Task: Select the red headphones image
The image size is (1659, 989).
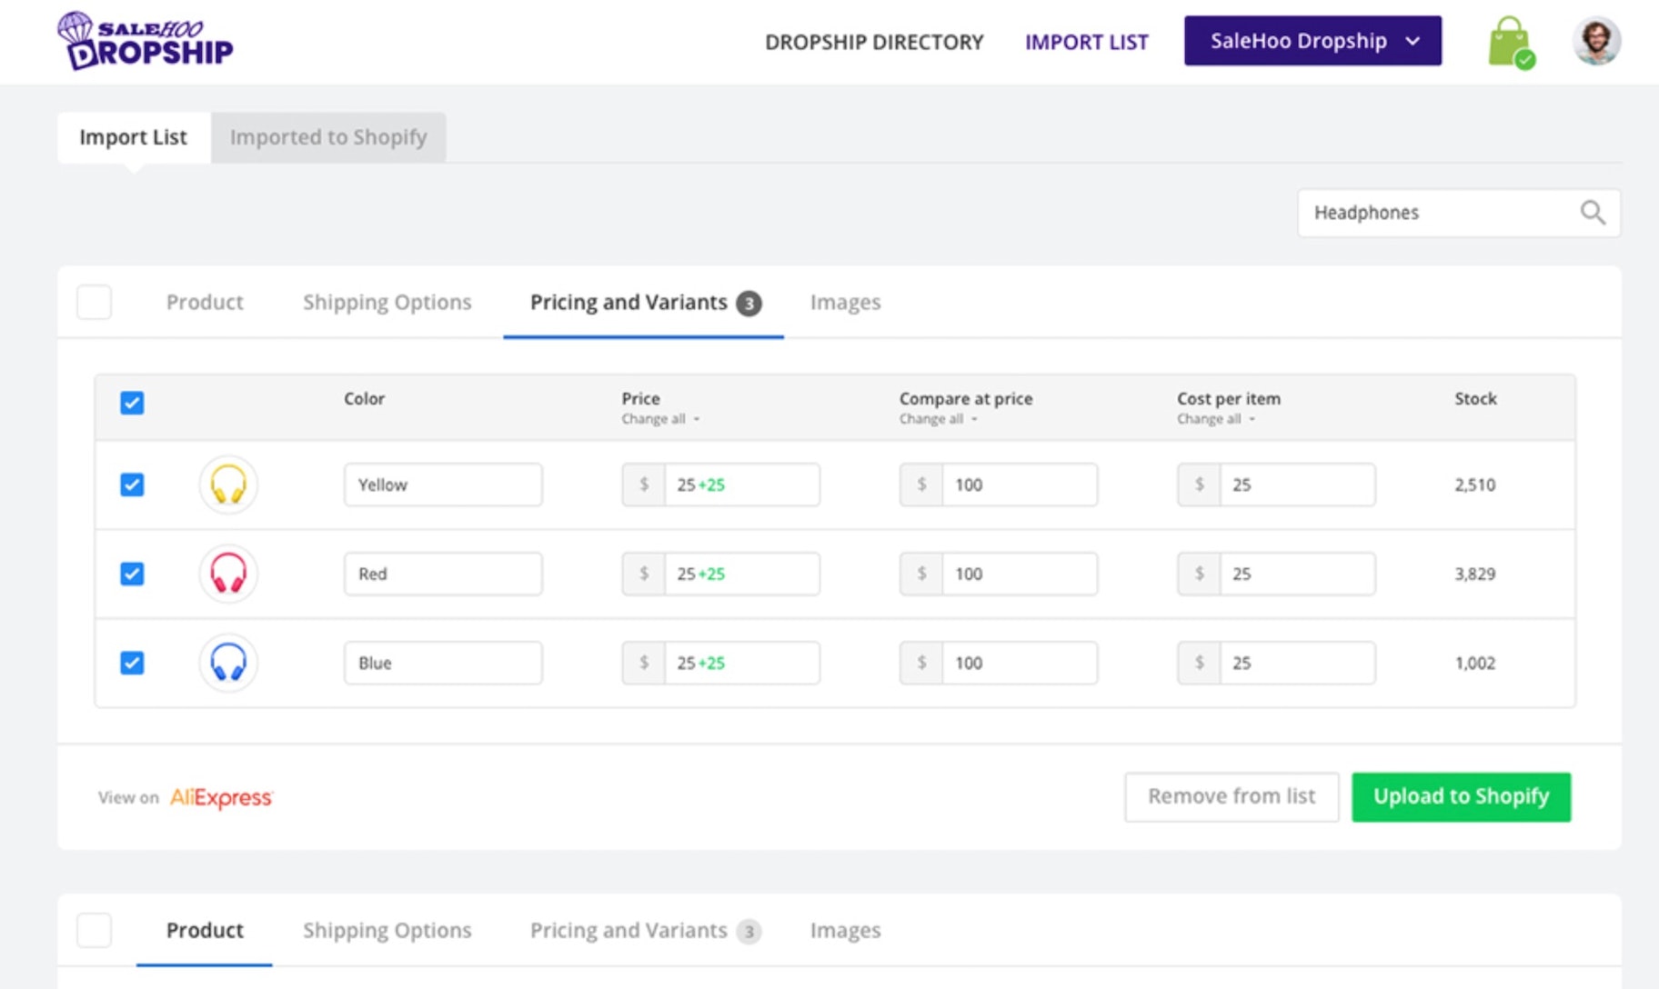Action: pos(228,574)
